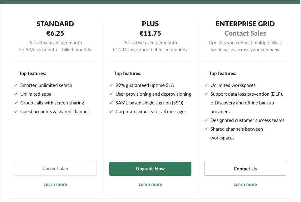Click checkmark beside "Smarter, unlimited search"

(15, 85)
